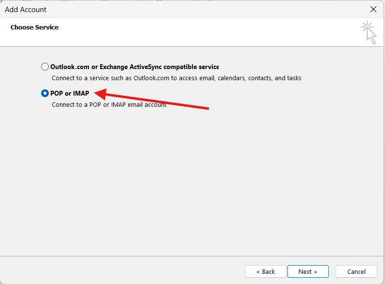Select the Outlook.com or Exchange ActiveSync radio button
Image resolution: width=385 pixels, height=284 pixels.
pyautogui.click(x=45, y=67)
